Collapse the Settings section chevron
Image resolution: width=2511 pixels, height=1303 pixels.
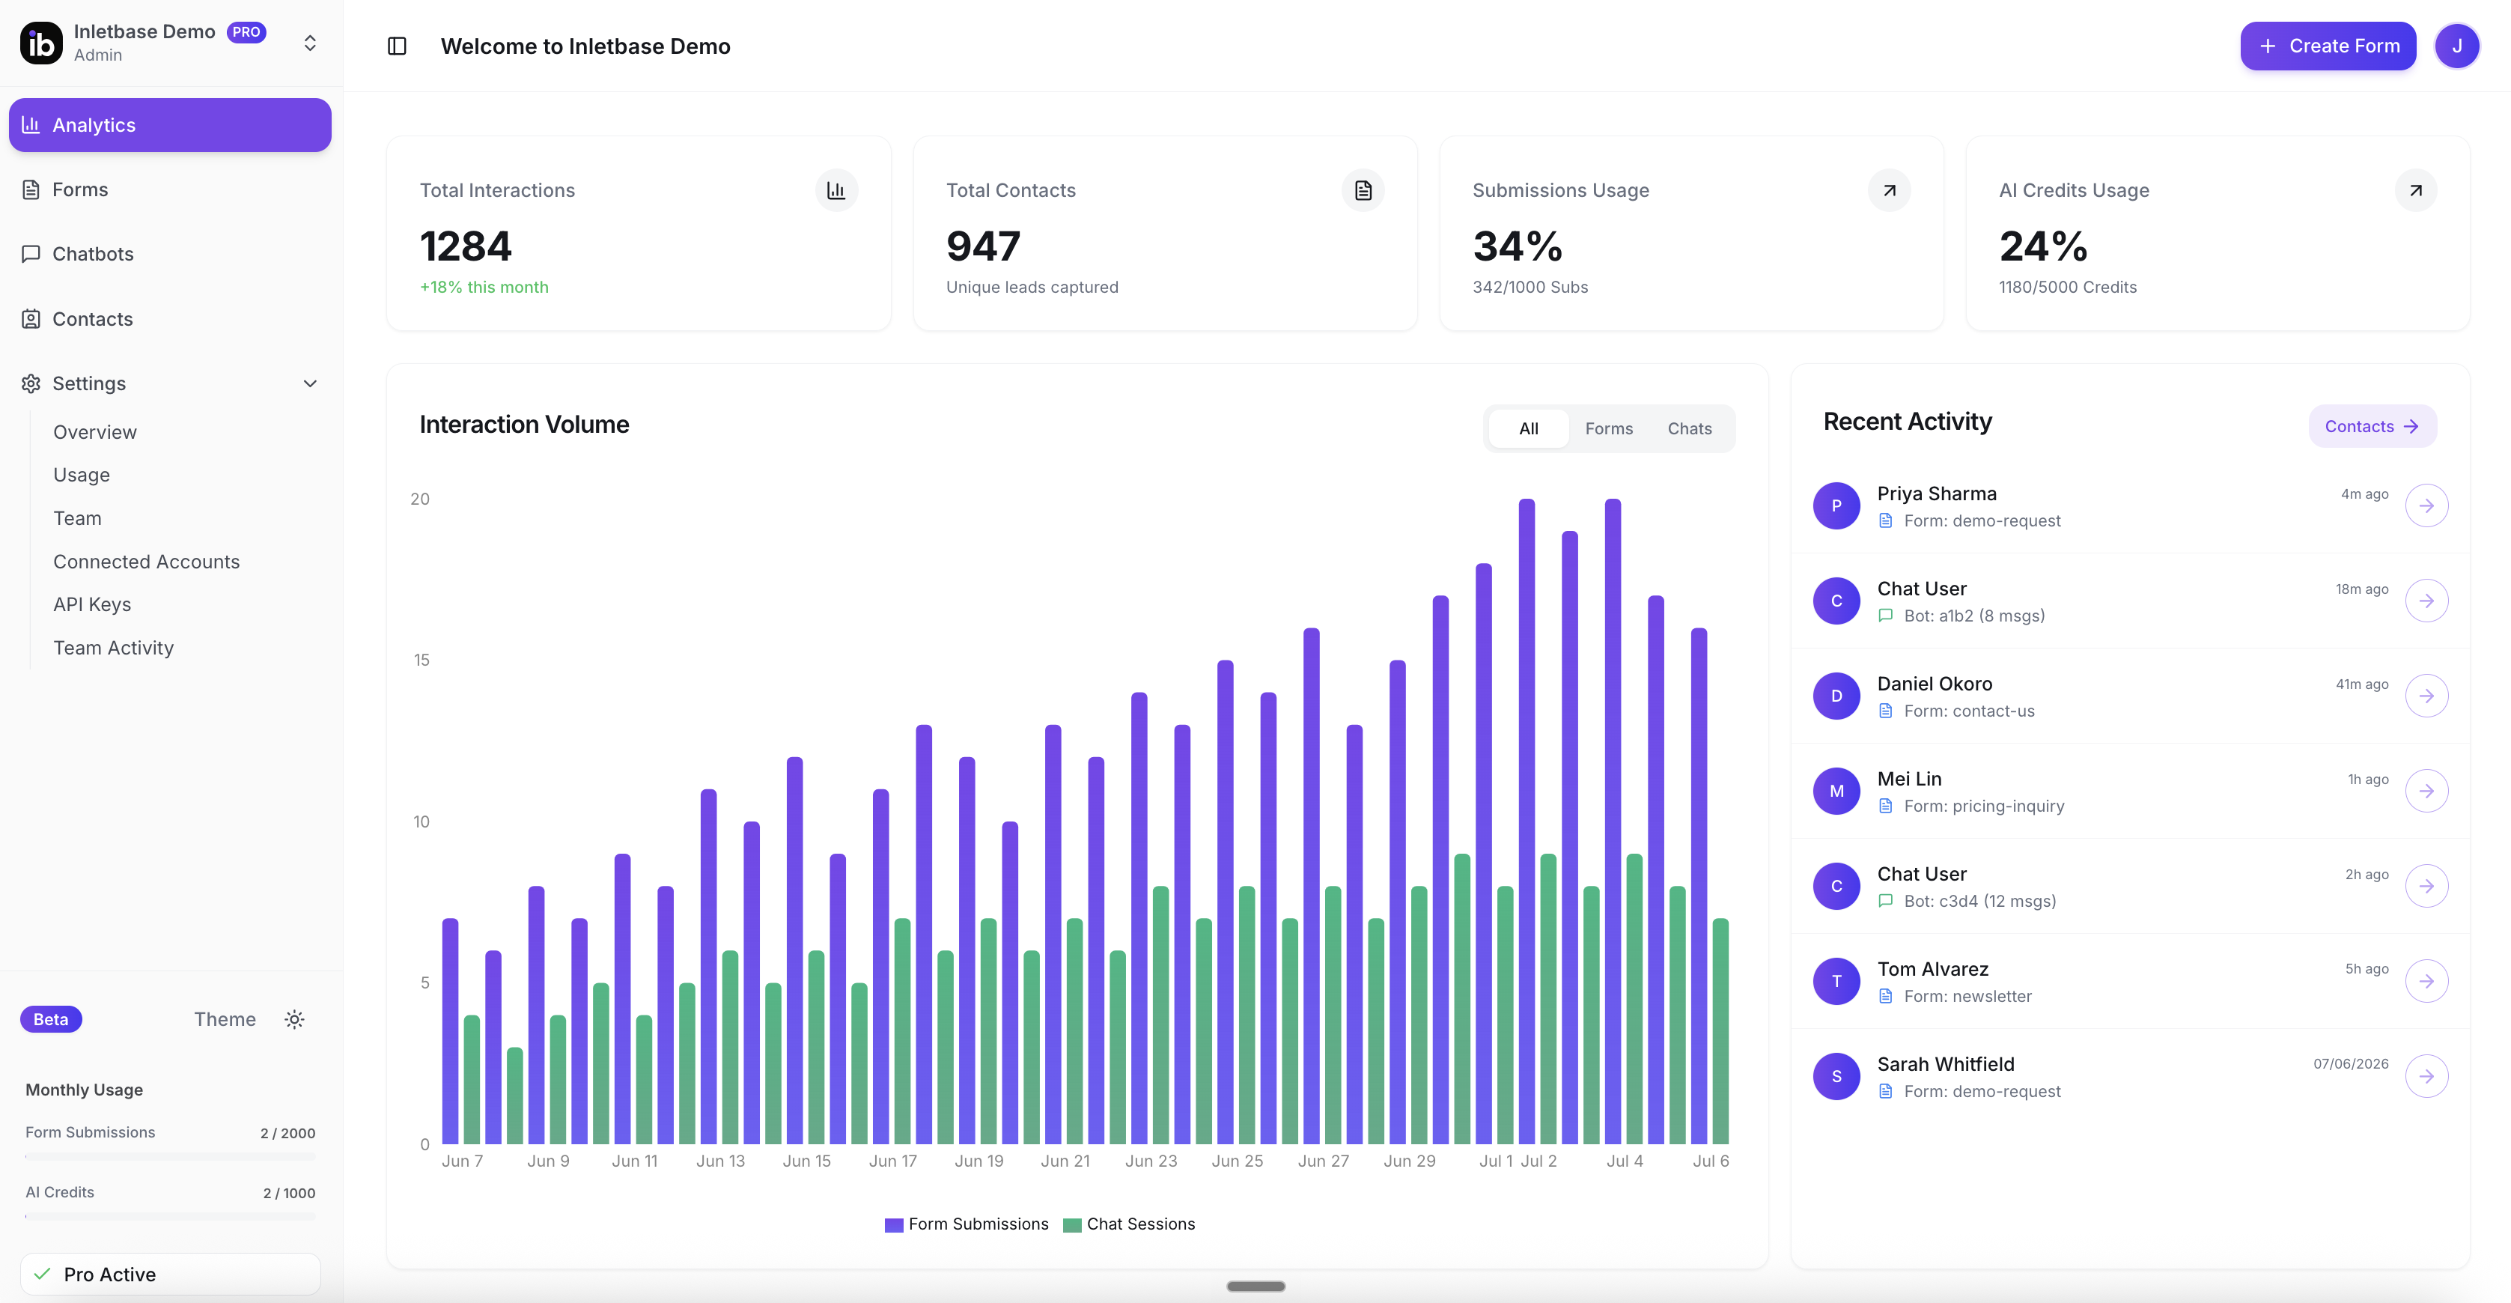[x=310, y=383]
